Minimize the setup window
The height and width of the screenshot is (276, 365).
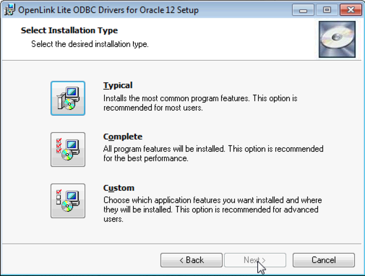tap(304, 10)
